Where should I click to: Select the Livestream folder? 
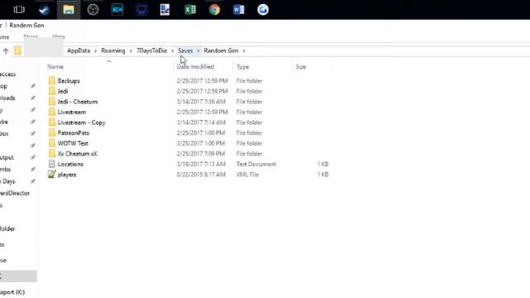[72, 113]
